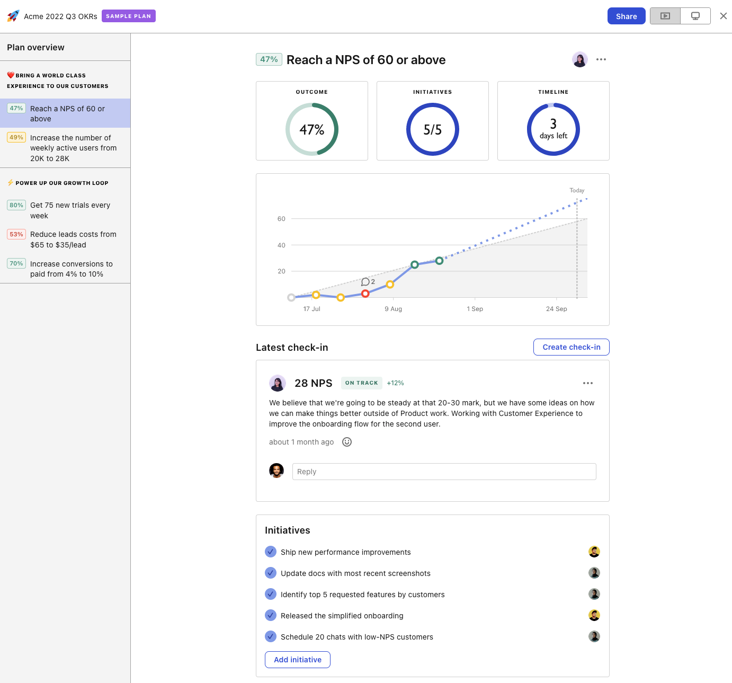
Task: Open presentation play mode icon
Action: click(665, 16)
